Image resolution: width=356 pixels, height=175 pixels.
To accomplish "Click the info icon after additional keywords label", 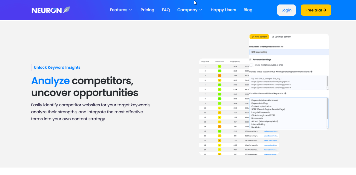I will point(285,93).
